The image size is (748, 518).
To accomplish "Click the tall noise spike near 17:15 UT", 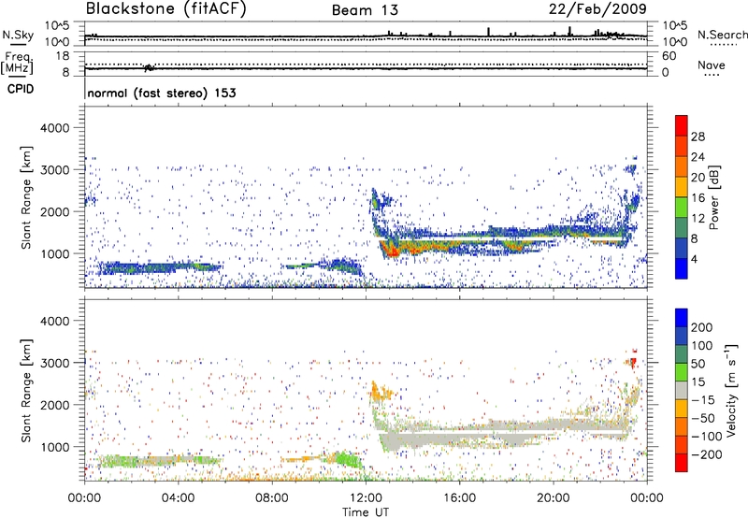I will click(488, 32).
